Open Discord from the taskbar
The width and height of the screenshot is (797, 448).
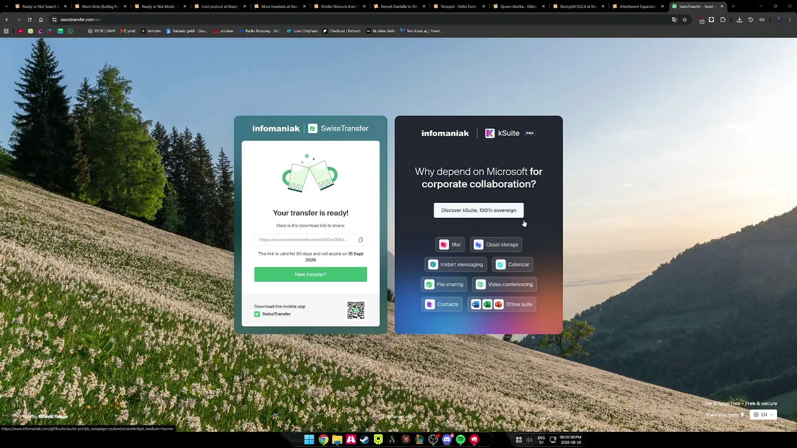tap(446, 440)
